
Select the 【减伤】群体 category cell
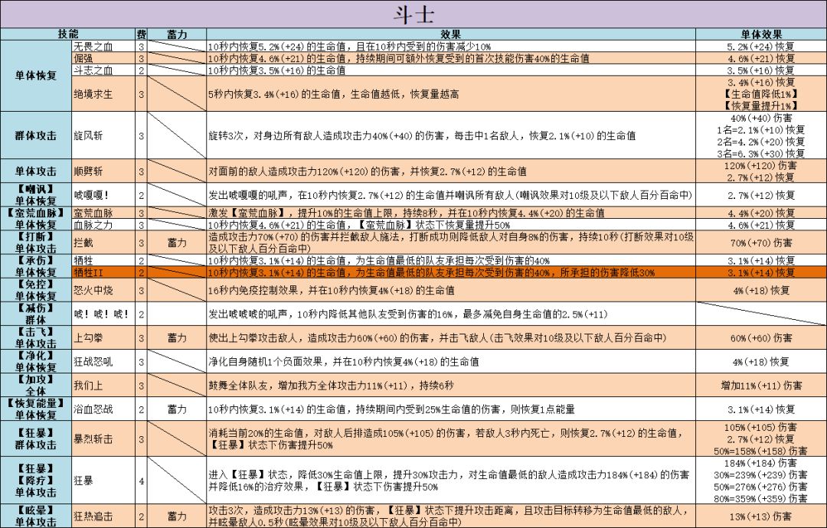tap(36, 314)
